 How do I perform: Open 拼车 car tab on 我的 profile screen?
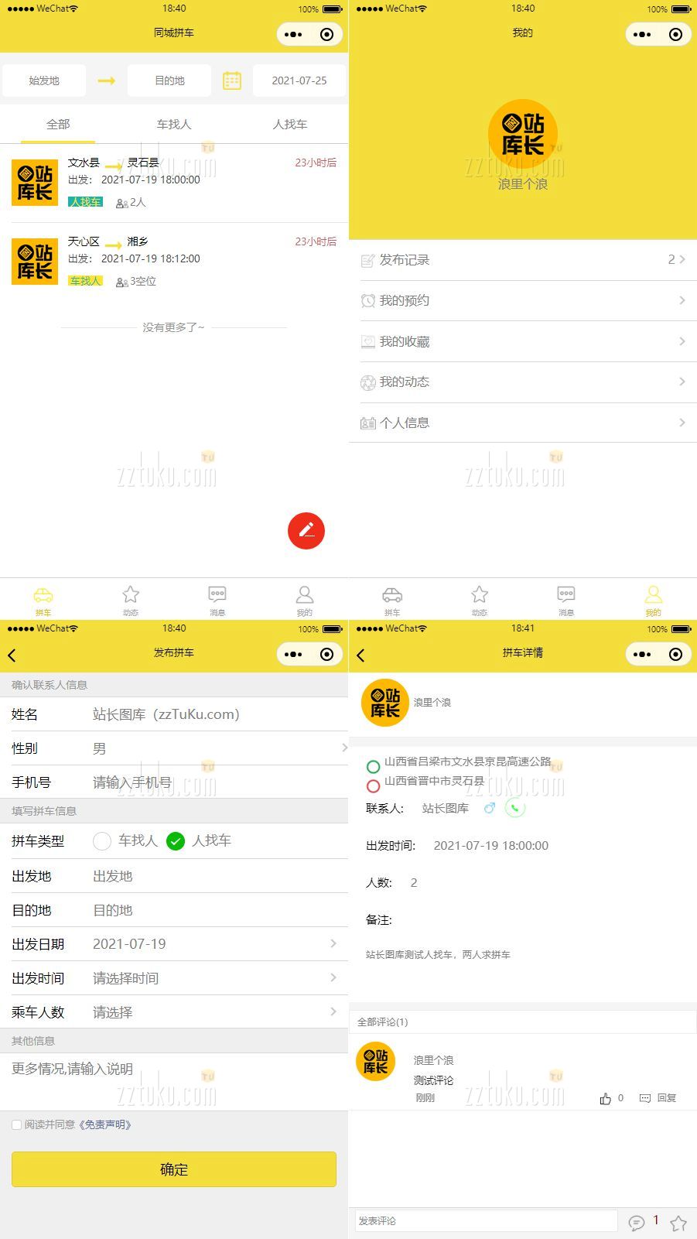point(392,601)
